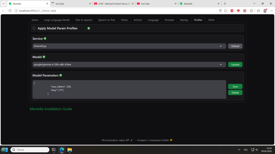Open the Favorites list icon
Screen dimensions: 275x154
coord(258,11)
